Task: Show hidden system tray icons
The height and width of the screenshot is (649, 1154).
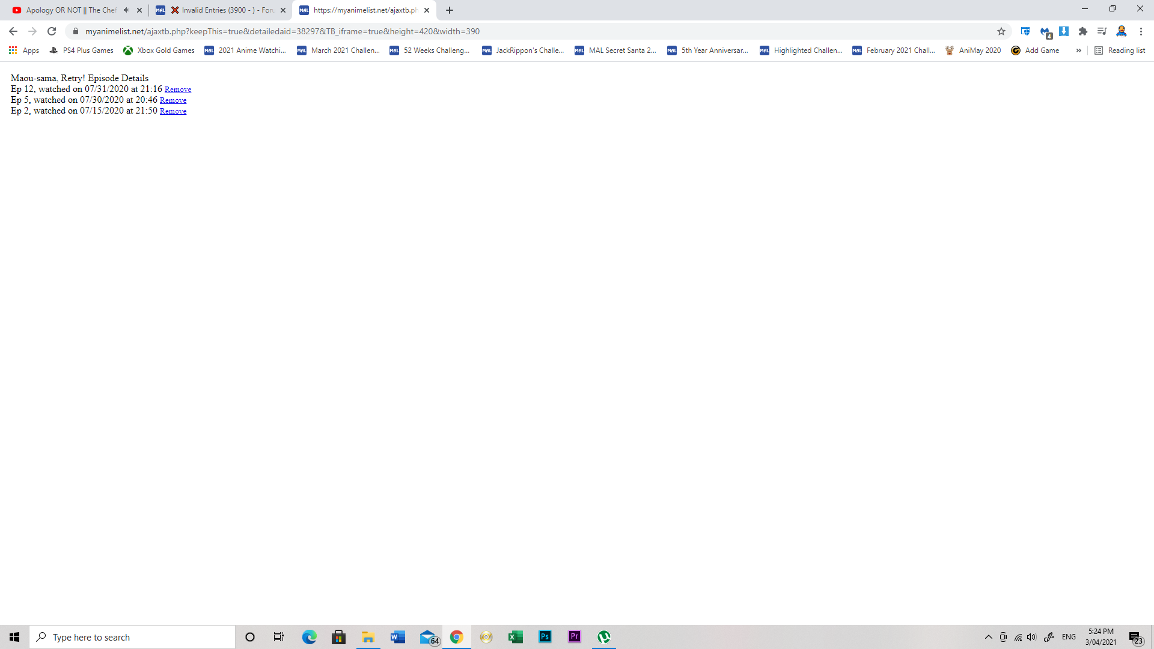Action: coord(989,637)
